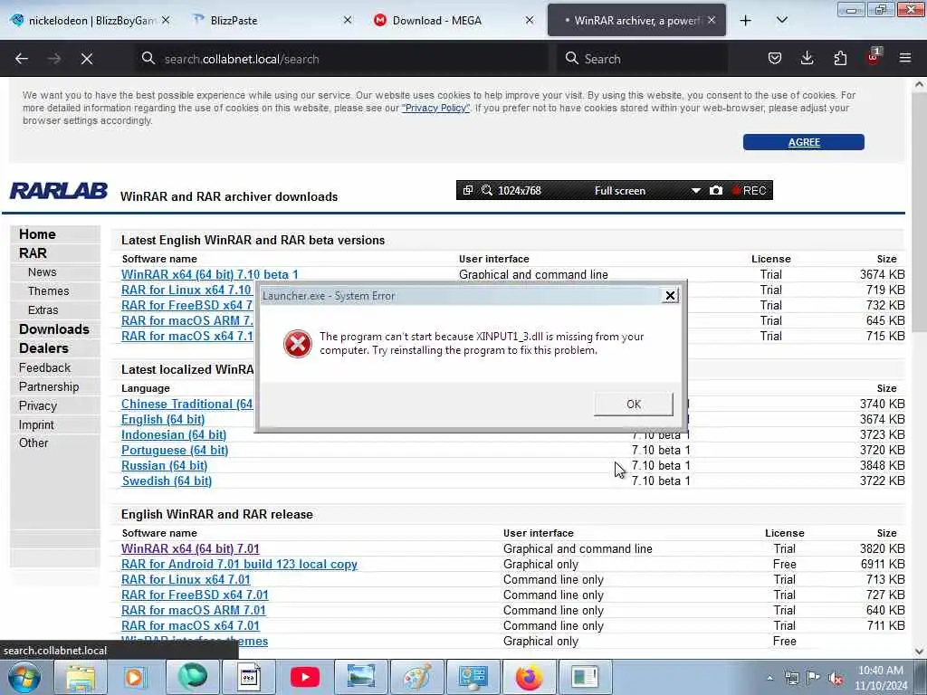Open the Swedish (64 bit) download link
The height and width of the screenshot is (695, 927).
pyautogui.click(x=167, y=481)
